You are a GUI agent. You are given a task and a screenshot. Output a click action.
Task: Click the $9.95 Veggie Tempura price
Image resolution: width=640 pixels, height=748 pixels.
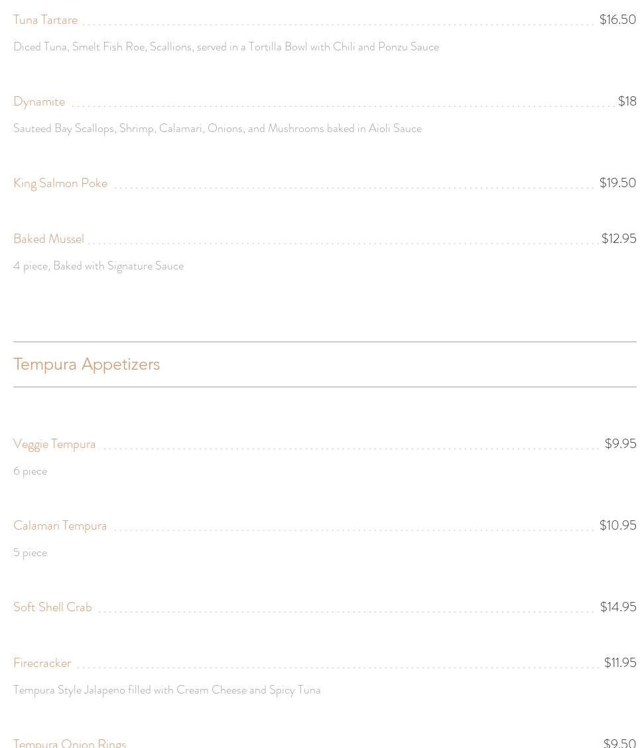click(621, 443)
